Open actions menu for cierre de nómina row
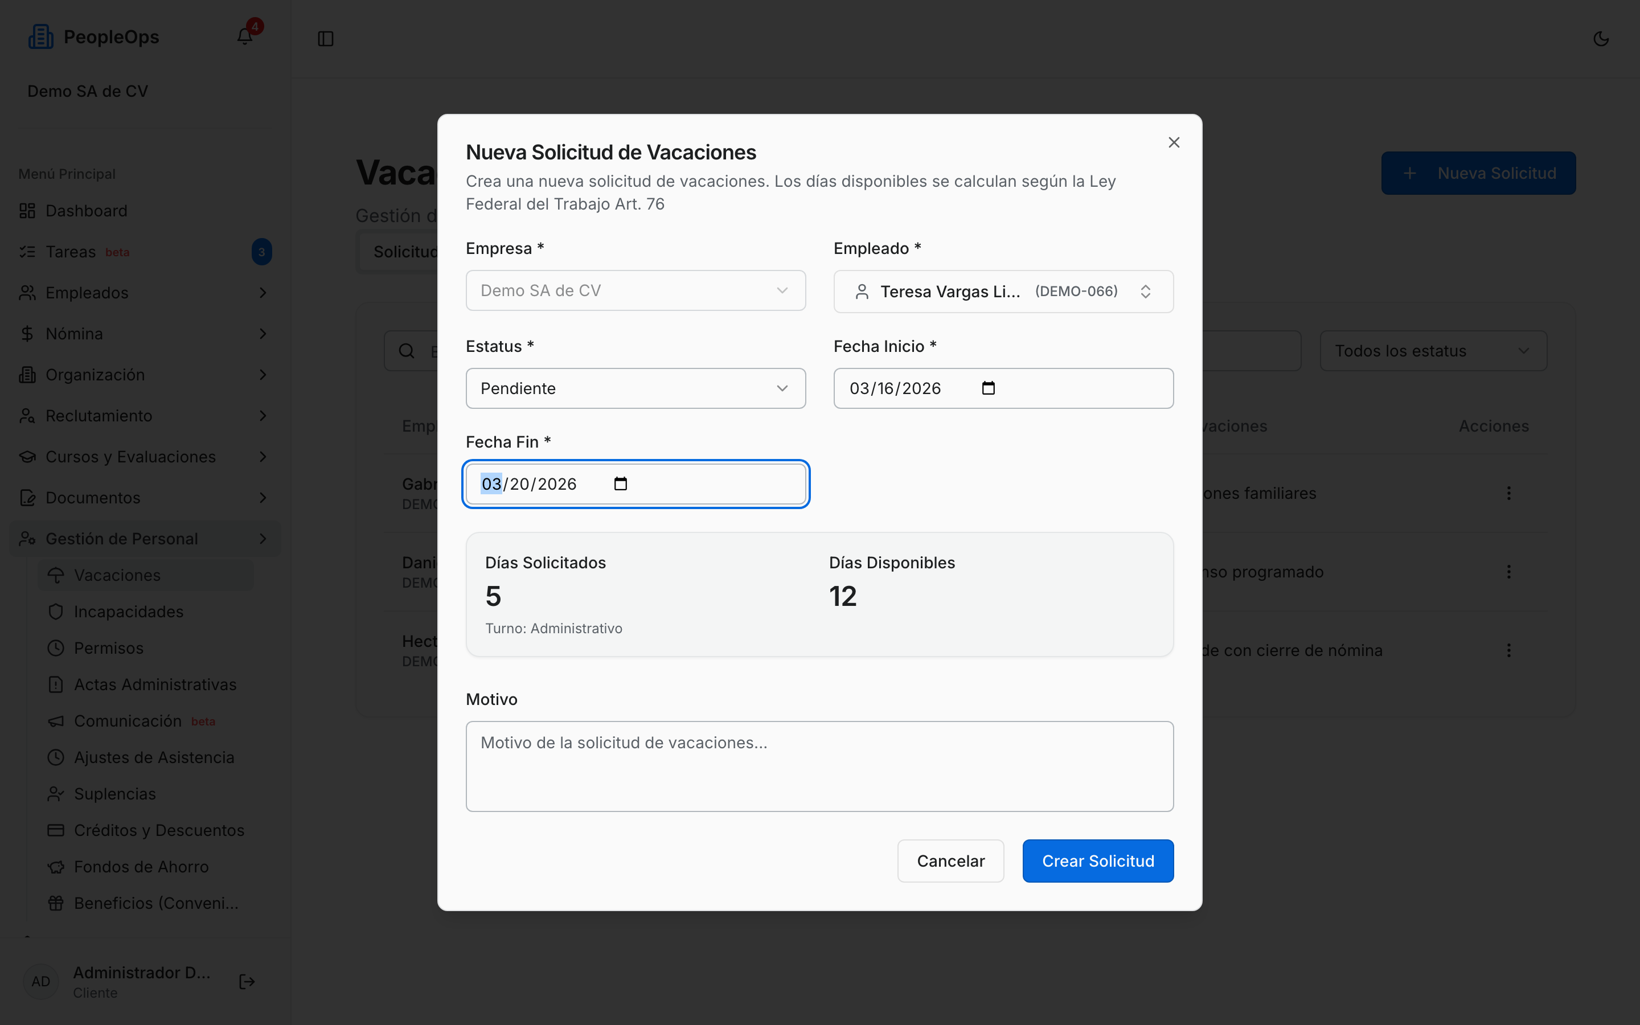The width and height of the screenshot is (1640, 1025). click(x=1508, y=651)
